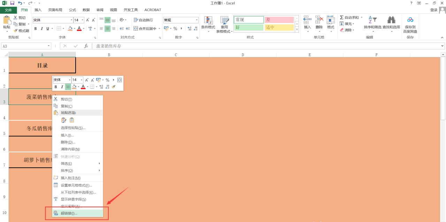Open Sort and Filter (排序和筛选)
The height and width of the screenshot is (222, 446).
(x=372, y=24)
